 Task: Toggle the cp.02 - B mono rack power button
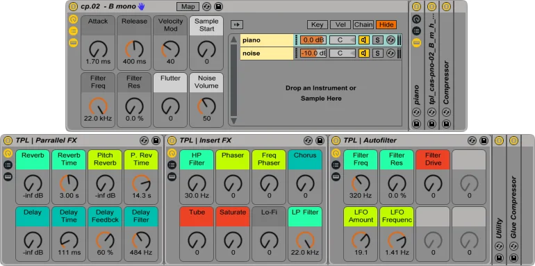pos(73,6)
